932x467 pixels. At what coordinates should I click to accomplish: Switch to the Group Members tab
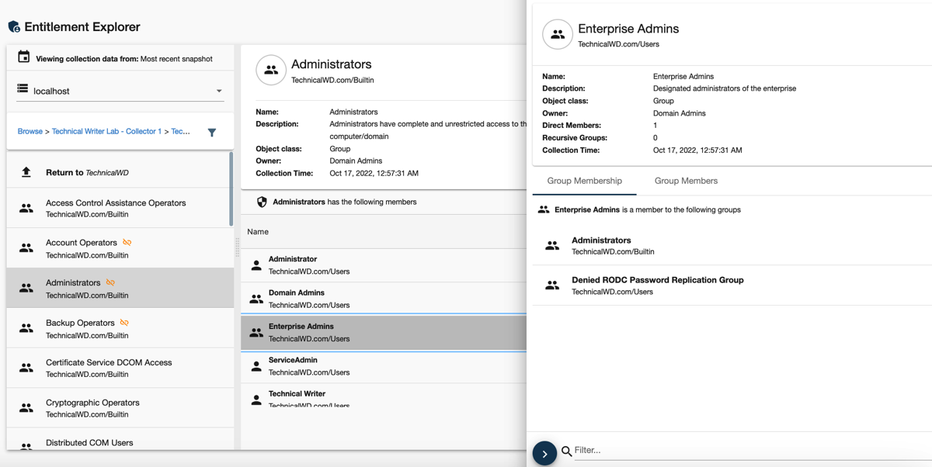click(686, 181)
